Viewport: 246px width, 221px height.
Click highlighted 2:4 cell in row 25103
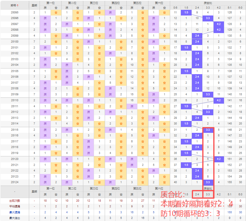tap(197, 59)
